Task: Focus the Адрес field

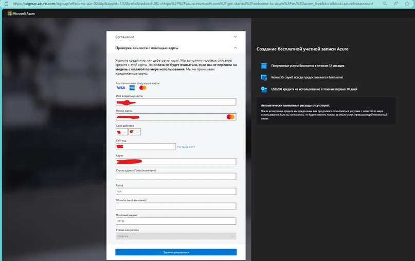Action: pyautogui.click(x=176, y=162)
